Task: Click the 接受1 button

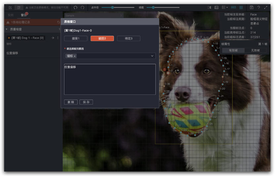Action: pos(76,38)
